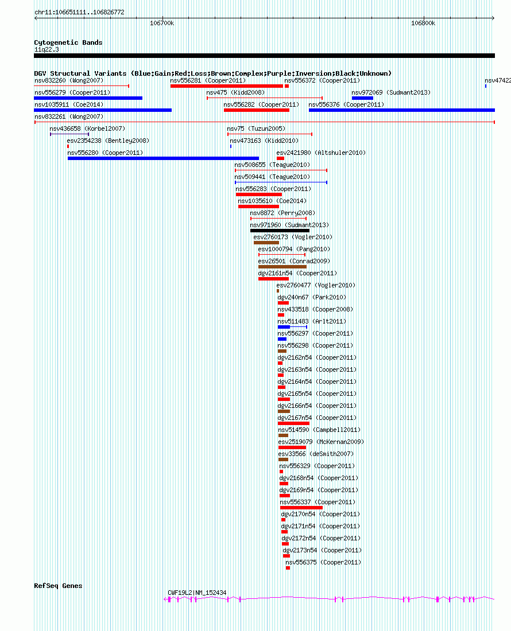Click the 106800k ruler position label
Viewport: 511px width, 631px height.
click(x=423, y=24)
